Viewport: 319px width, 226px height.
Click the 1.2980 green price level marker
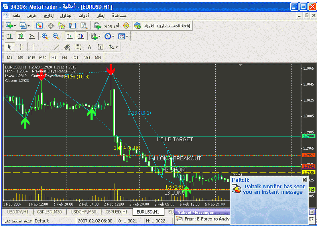(x=309, y=136)
